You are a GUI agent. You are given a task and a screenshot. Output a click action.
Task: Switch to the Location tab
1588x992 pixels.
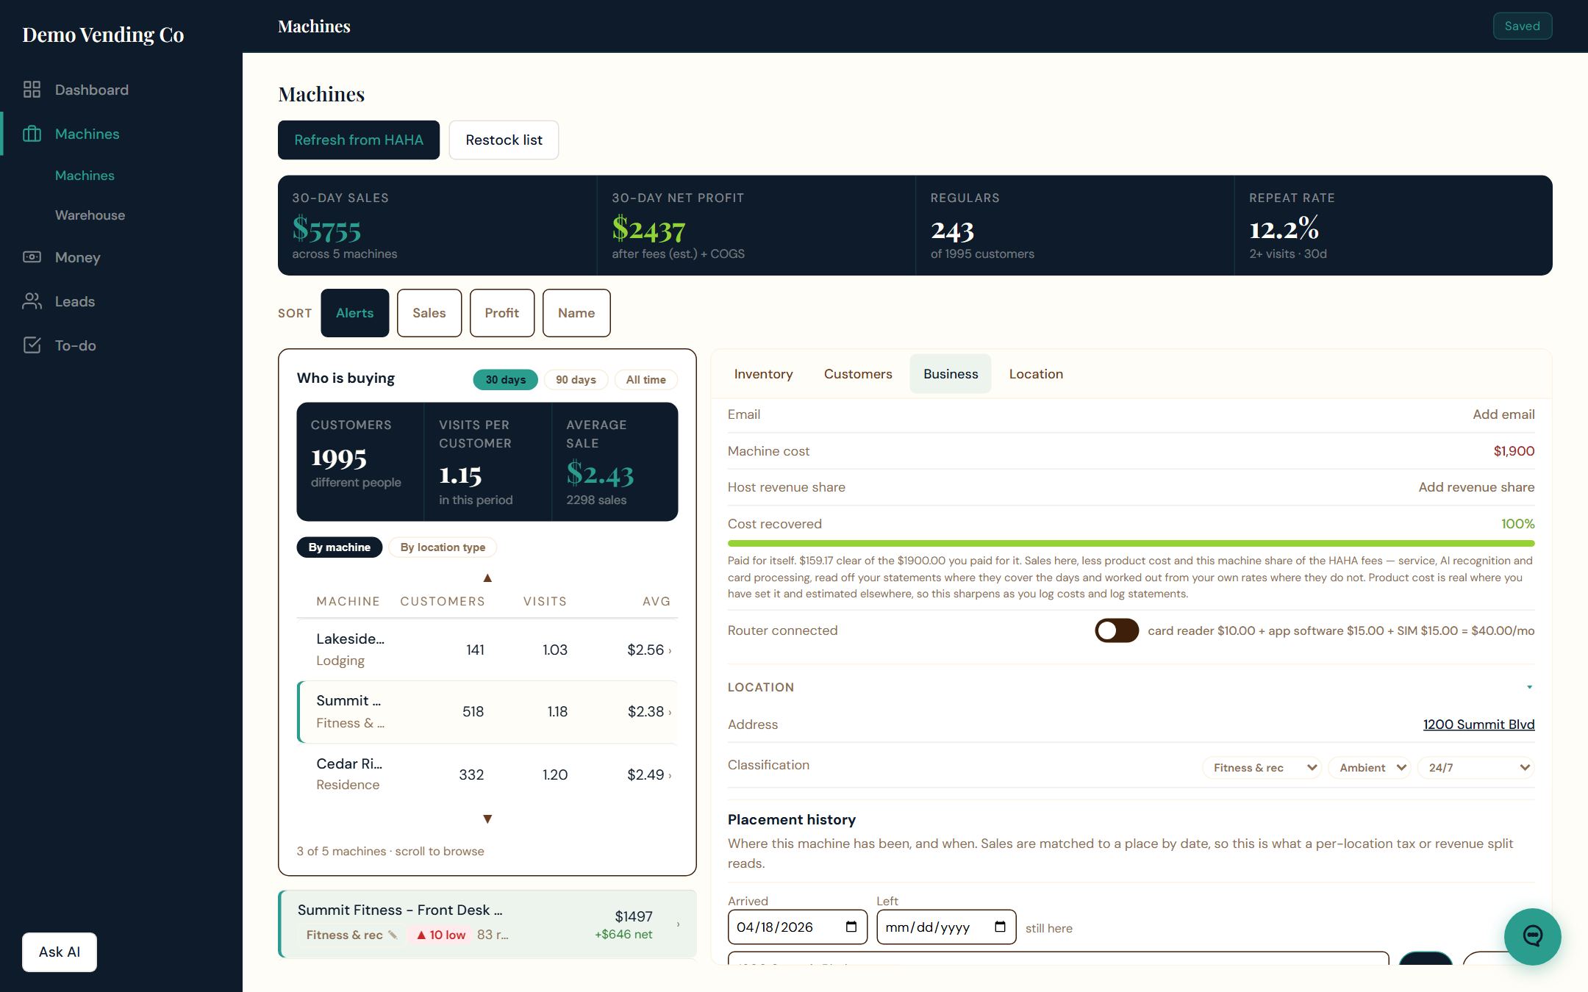1036,374
